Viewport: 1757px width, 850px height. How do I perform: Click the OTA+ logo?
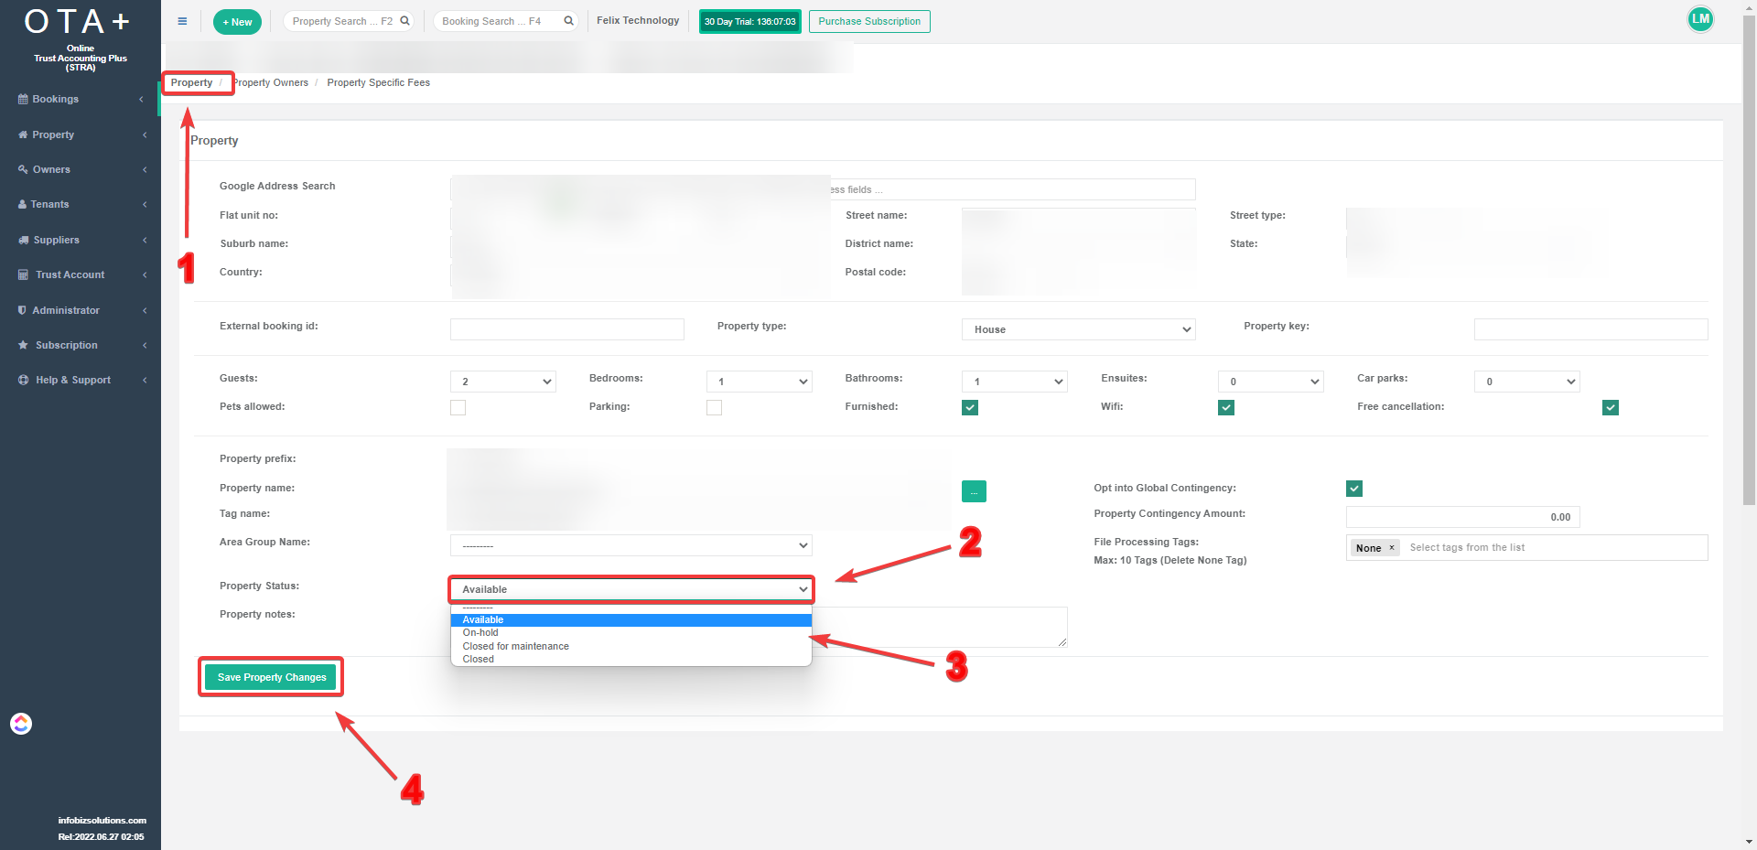click(x=80, y=22)
